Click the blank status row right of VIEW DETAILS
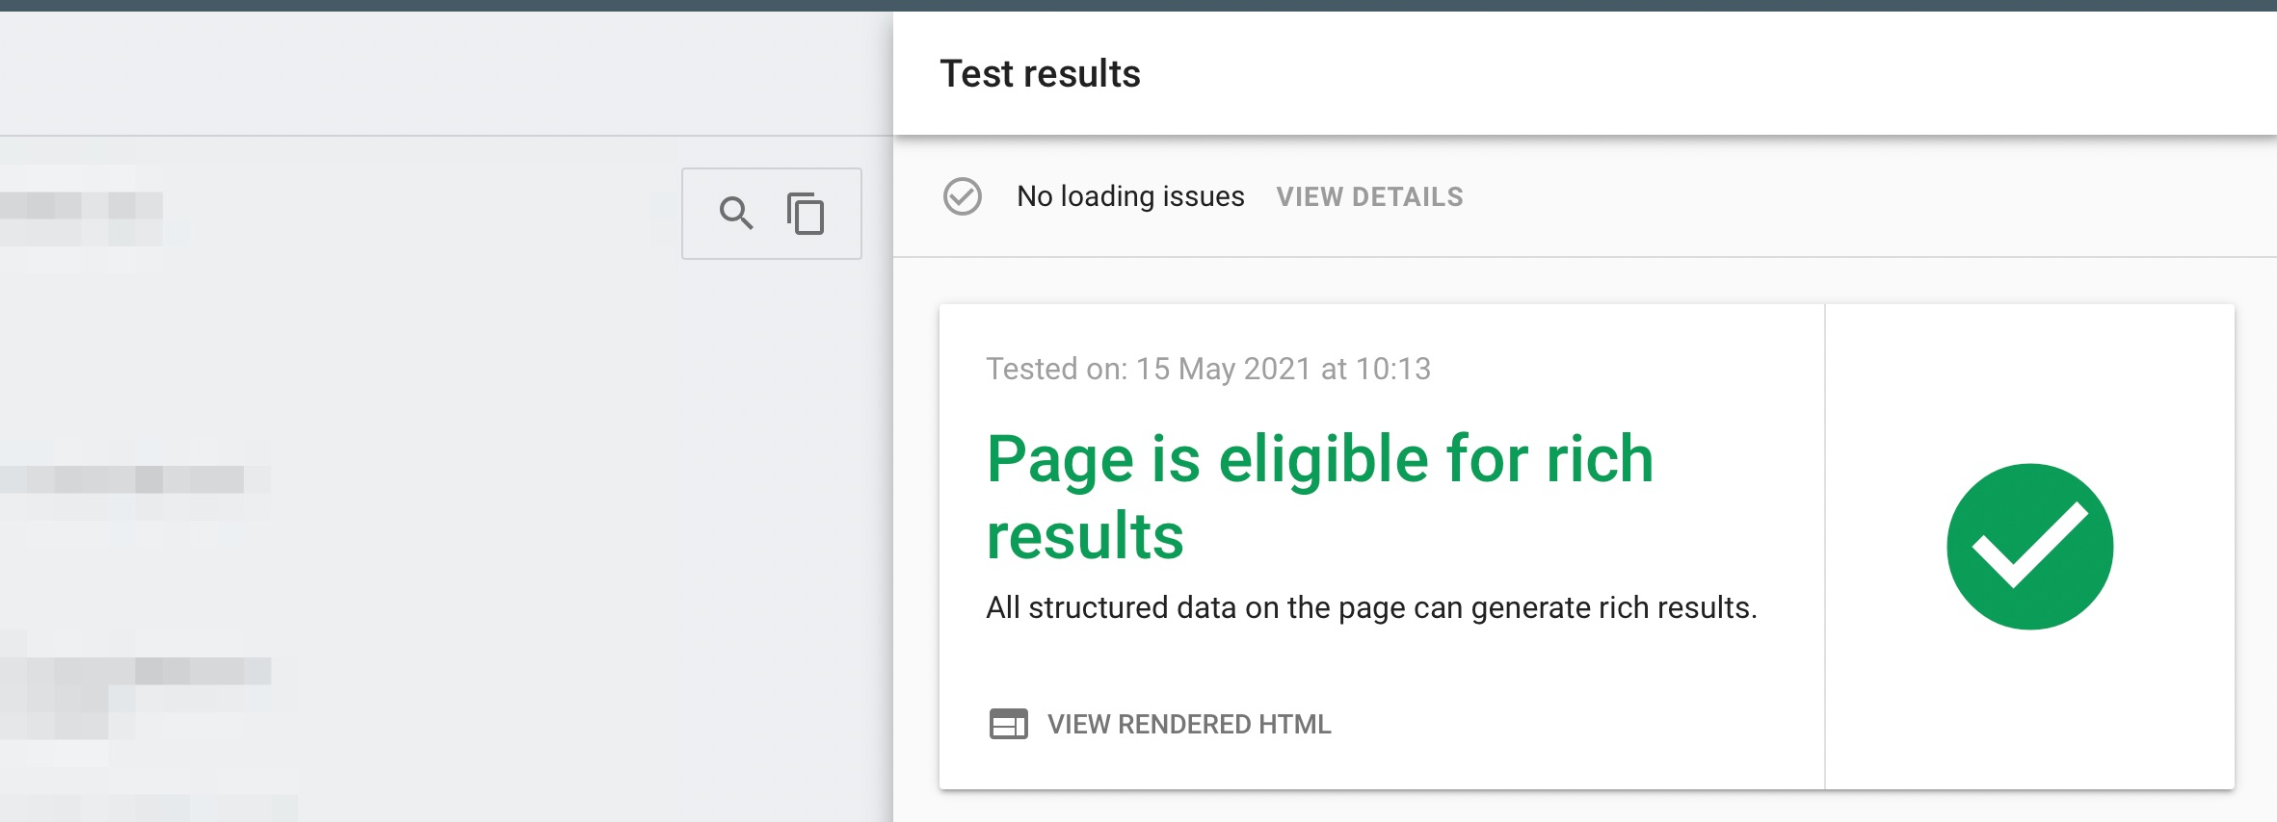 (x=1831, y=197)
